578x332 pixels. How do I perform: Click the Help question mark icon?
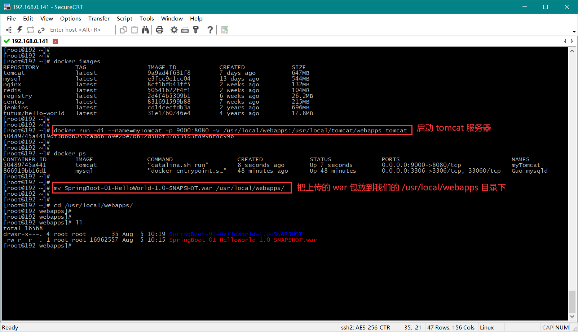tap(210, 30)
